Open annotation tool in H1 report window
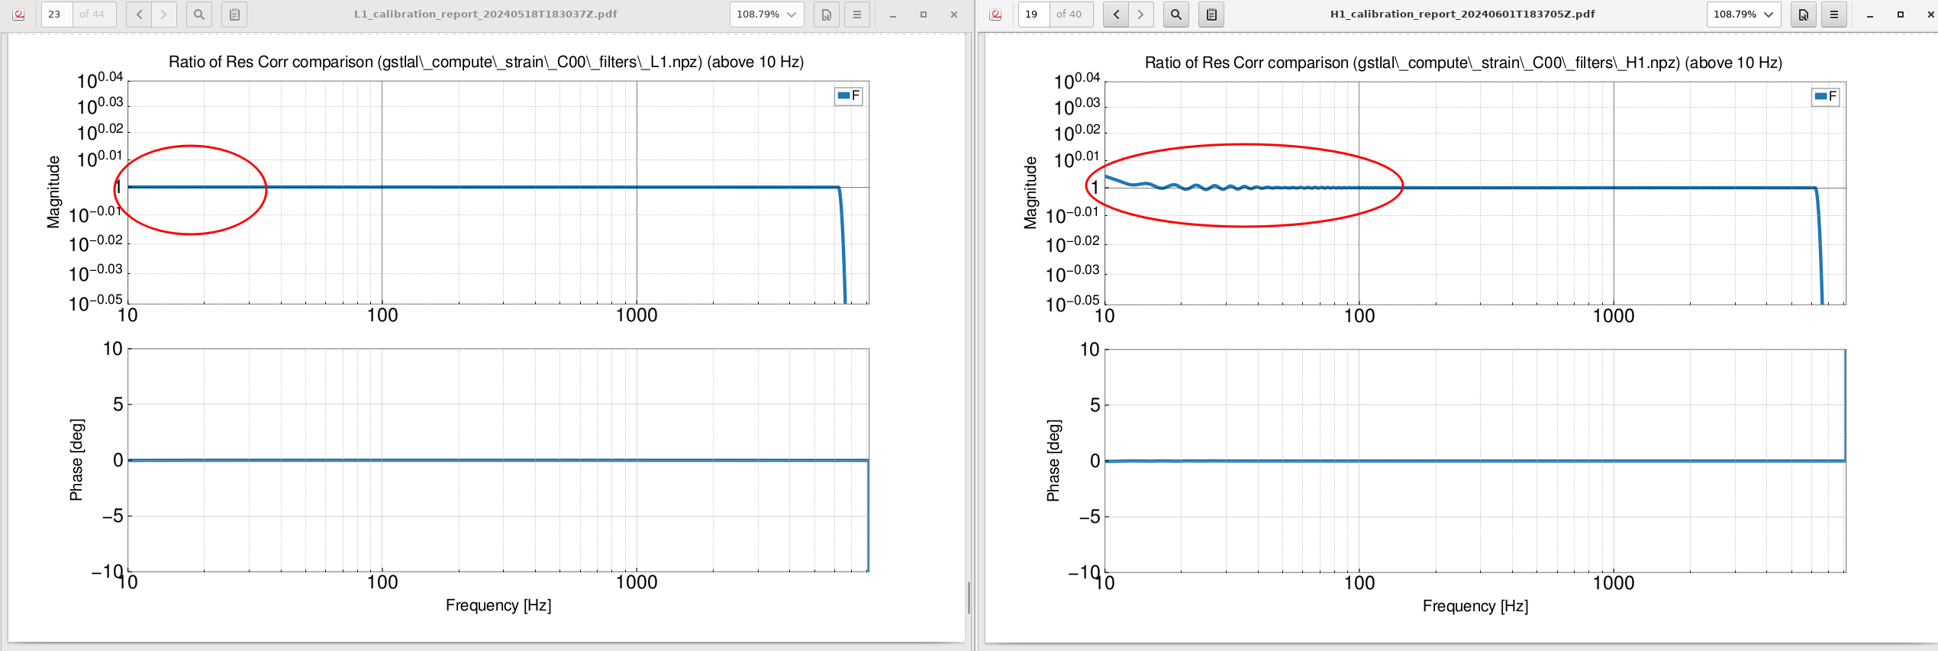This screenshot has width=1938, height=651. [x=1804, y=15]
